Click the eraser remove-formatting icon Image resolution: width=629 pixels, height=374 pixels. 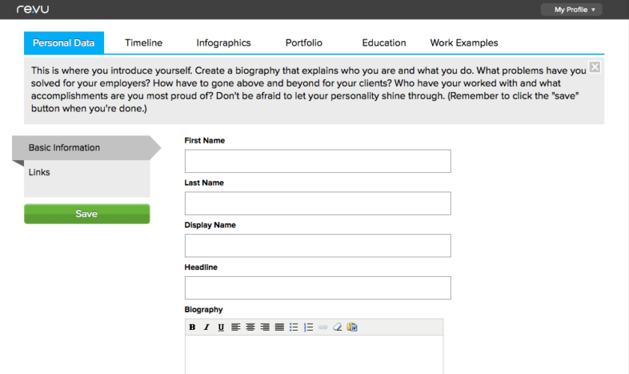coord(337,328)
